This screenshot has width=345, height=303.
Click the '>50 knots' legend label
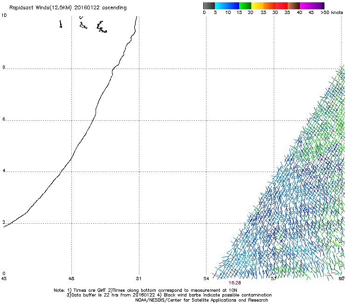[x=331, y=13]
